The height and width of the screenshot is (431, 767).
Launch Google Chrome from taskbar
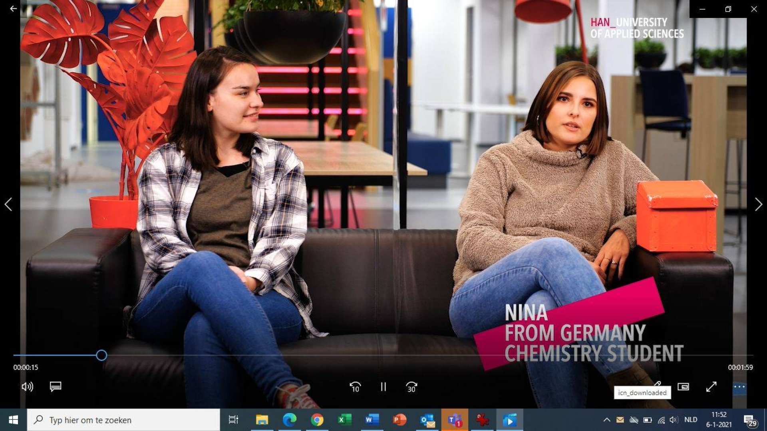317,420
